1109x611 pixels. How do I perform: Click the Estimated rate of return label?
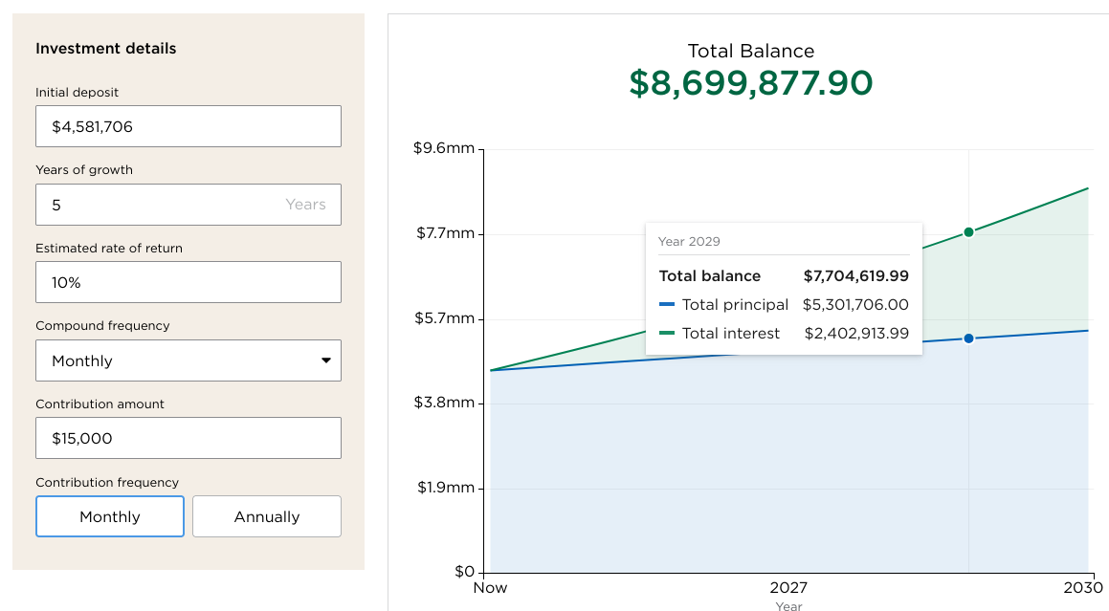pyautogui.click(x=109, y=249)
